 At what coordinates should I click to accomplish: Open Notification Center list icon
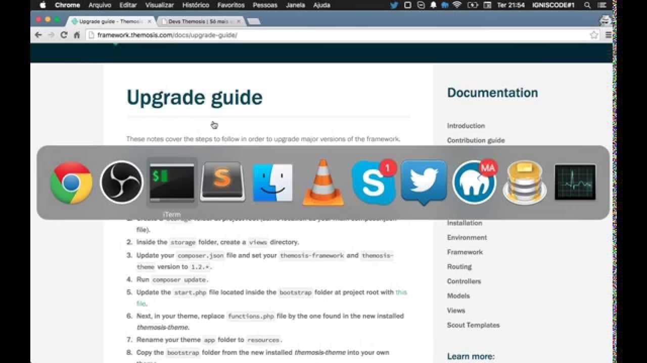(602, 5)
